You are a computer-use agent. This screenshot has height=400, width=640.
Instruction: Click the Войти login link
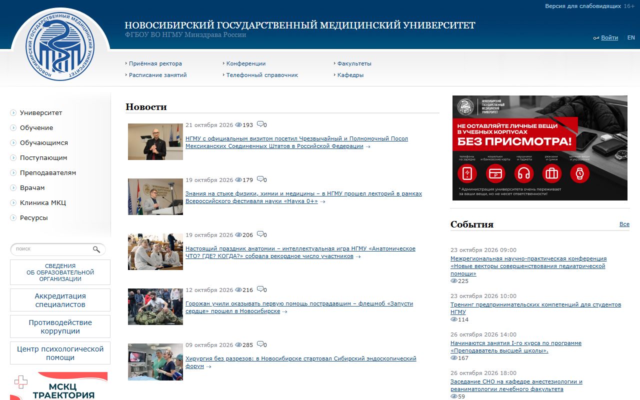[609, 37]
